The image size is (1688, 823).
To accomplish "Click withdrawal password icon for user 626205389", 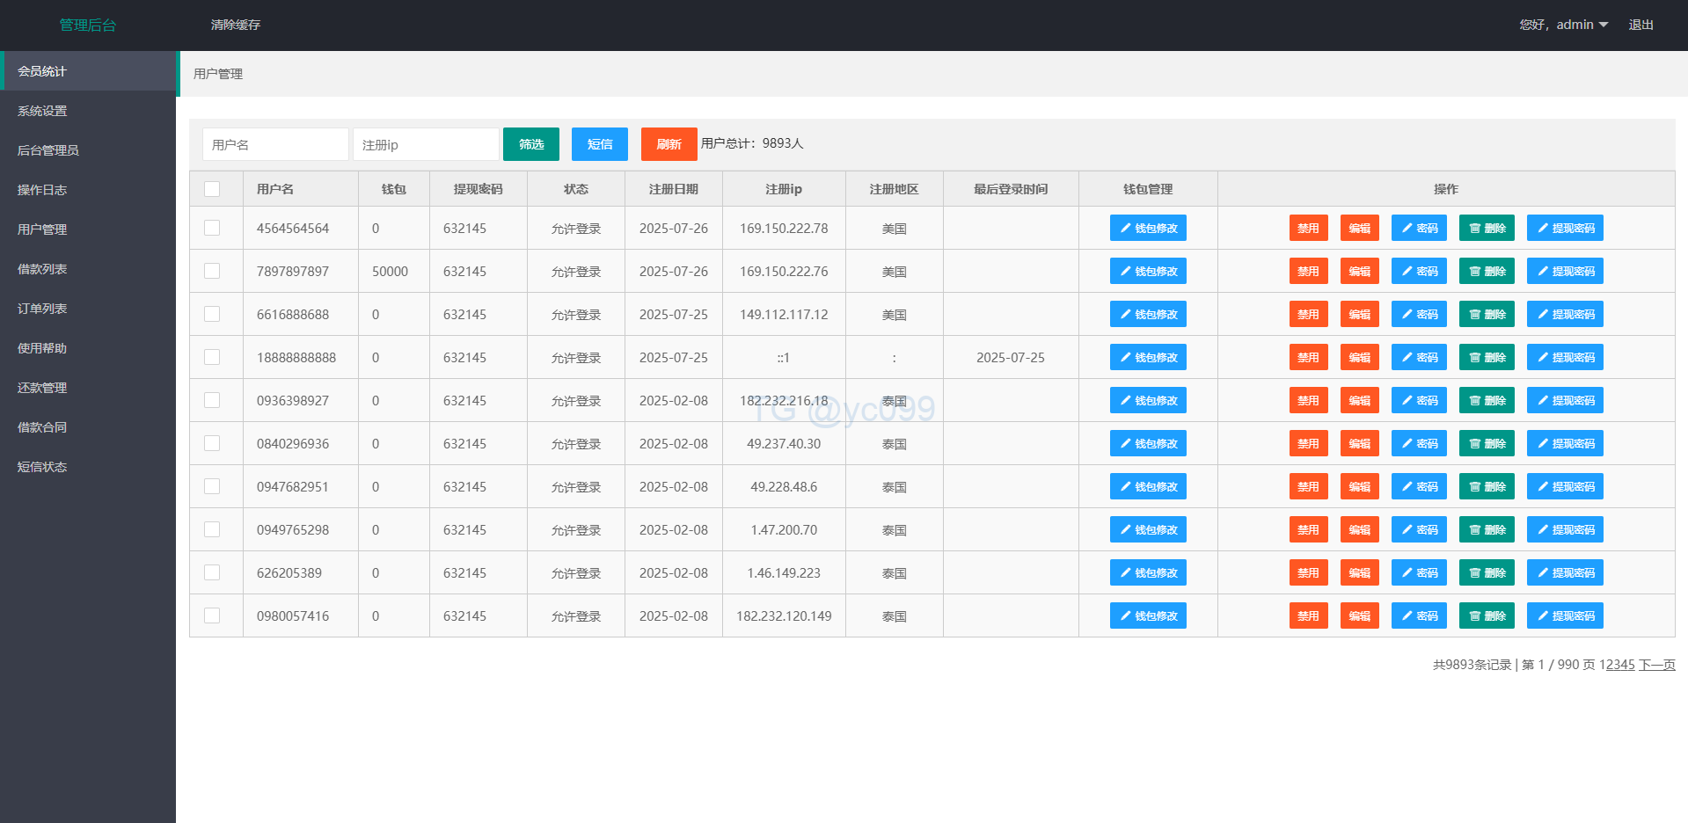I will point(1543,573).
